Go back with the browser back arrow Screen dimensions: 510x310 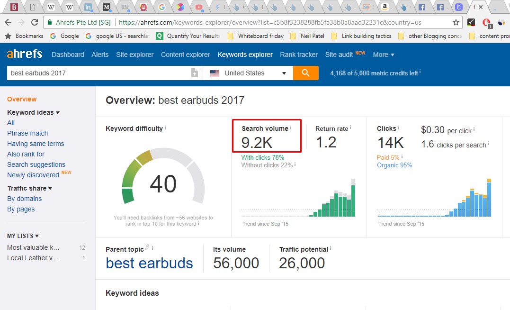(x=8, y=22)
